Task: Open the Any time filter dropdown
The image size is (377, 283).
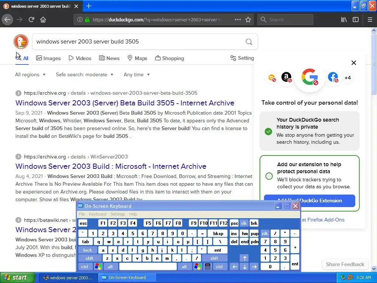Action: coord(137,74)
